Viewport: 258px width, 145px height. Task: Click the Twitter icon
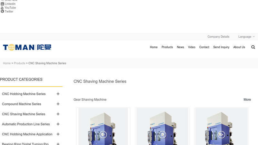coord(2,12)
